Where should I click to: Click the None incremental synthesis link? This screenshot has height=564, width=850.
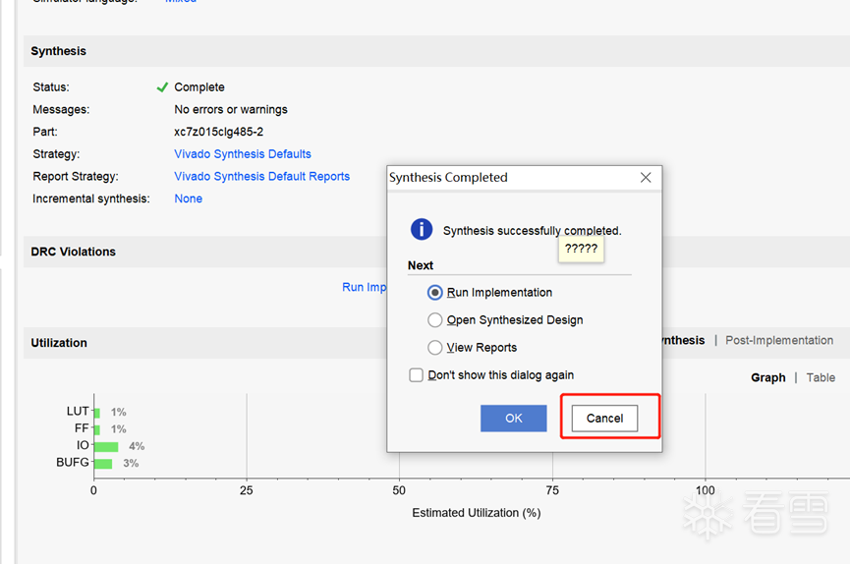(x=188, y=198)
